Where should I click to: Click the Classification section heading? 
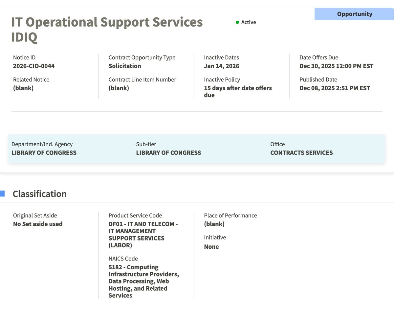tap(39, 194)
